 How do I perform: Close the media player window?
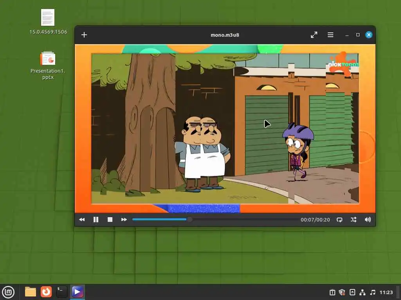pos(368,35)
